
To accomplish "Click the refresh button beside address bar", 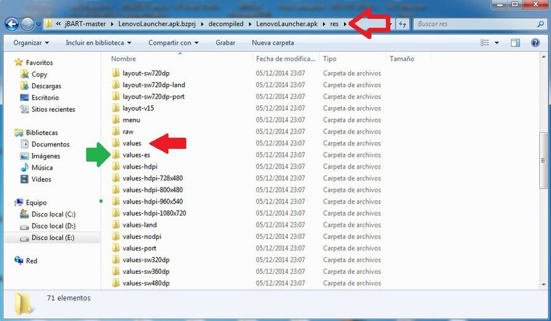I will tap(403, 24).
